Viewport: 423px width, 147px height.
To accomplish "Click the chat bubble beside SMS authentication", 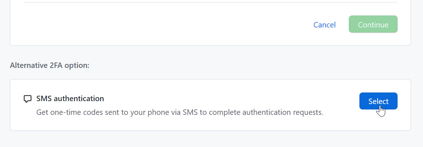I will pyautogui.click(x=27, y=99).
